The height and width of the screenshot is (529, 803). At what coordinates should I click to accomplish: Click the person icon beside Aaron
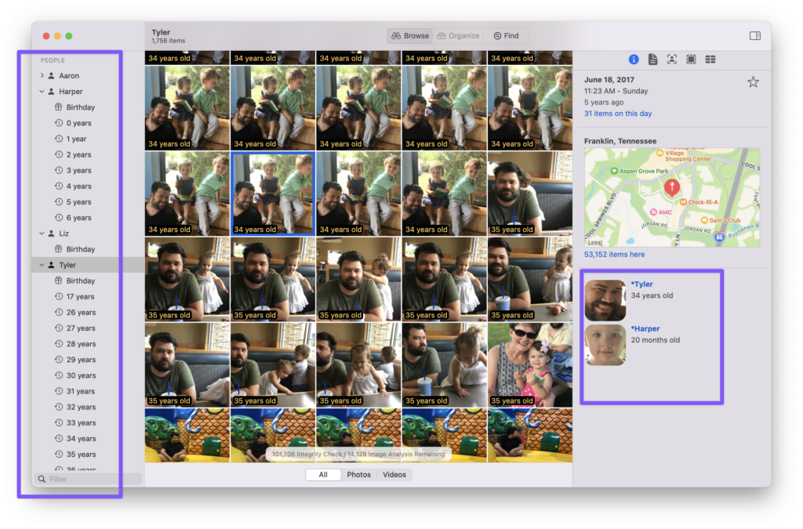click(51, 76)
